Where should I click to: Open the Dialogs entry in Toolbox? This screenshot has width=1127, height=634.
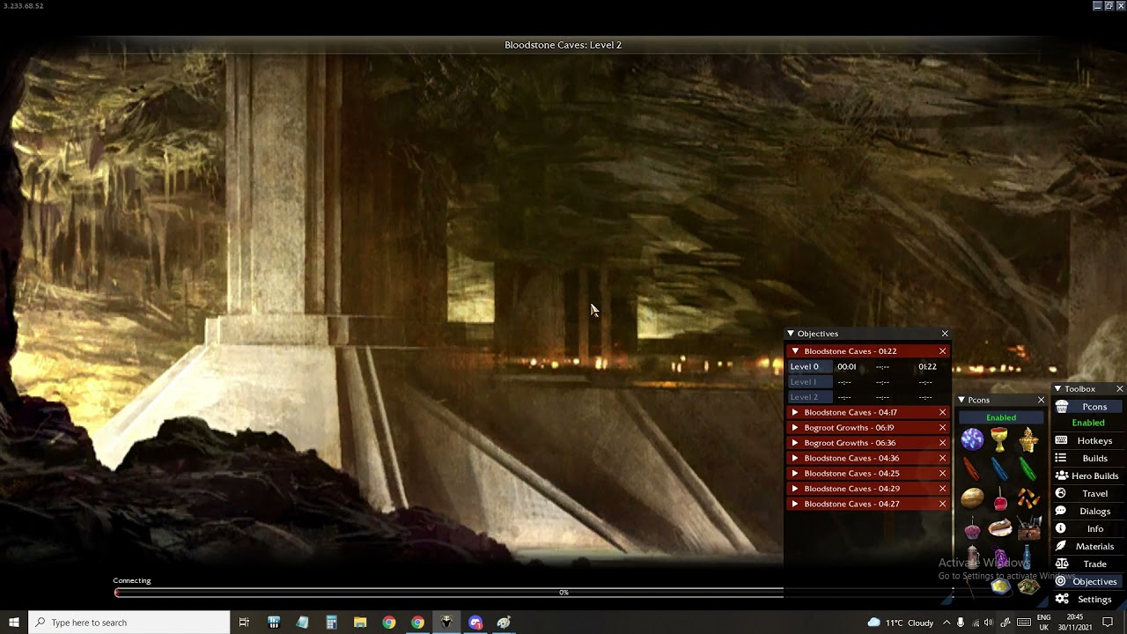(x=1088, y=511)
